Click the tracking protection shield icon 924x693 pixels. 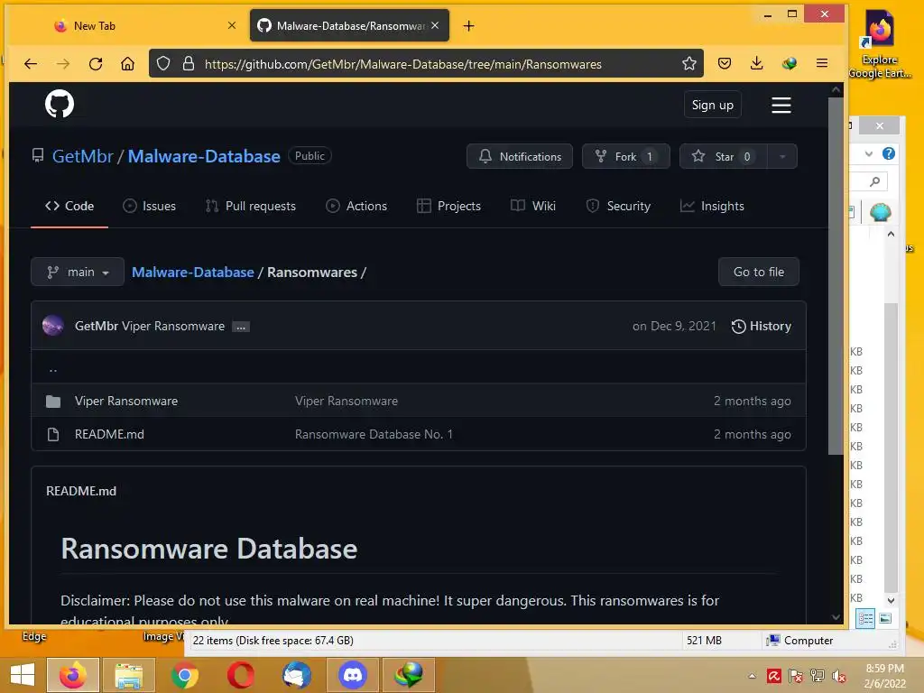tap(163, 64)
